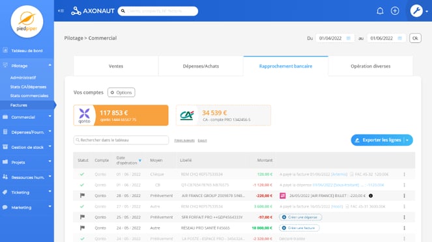Screen dimensions: 432x242
Task: Switch to Dépenses/Achats tab
Action: click(x=201, y=66)
